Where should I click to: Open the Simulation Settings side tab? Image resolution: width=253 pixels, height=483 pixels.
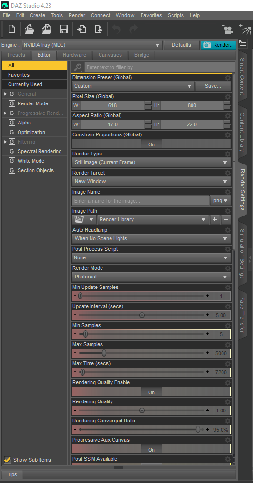click(242, 254)
